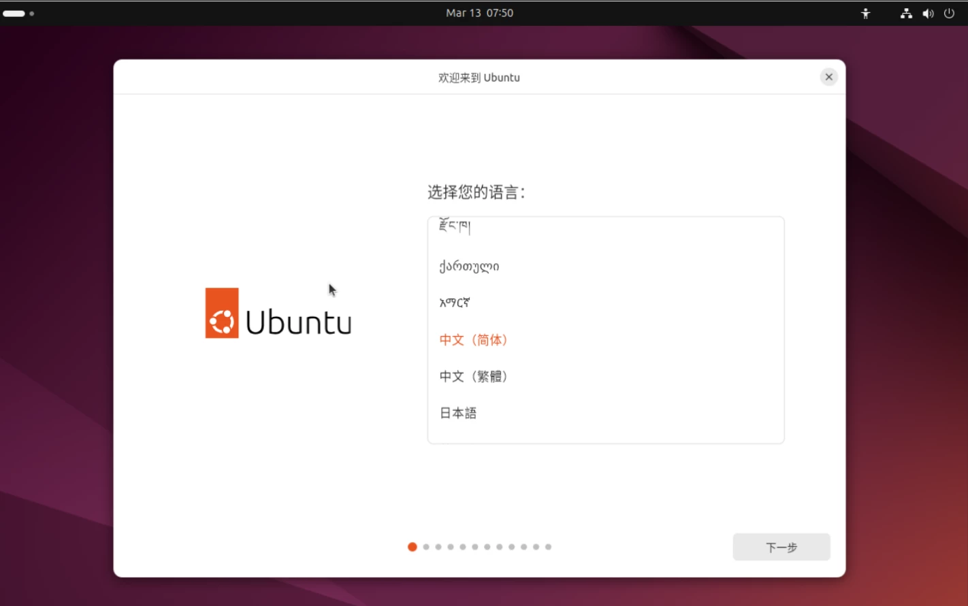Click the Ubuntu logo in installer
The height and width of the screenshot is (606, 968).
278,314
